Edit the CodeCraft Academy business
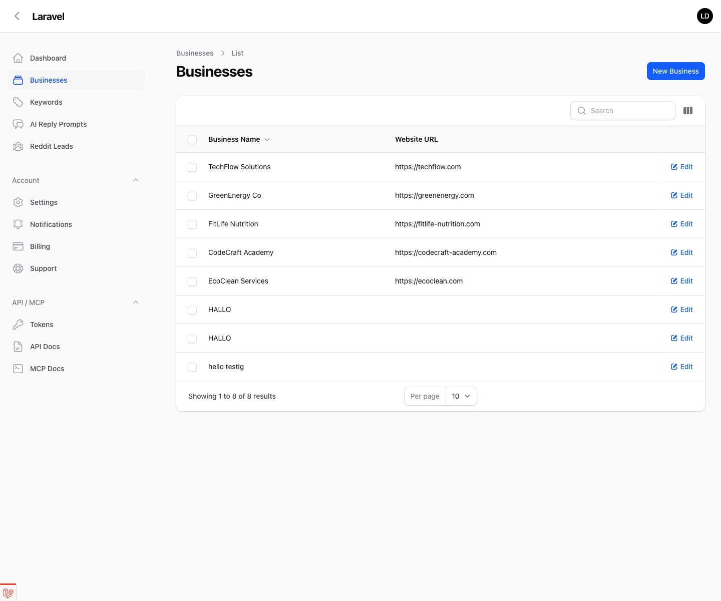The width and height of the screenshot is (721, 601). [682, 252]
